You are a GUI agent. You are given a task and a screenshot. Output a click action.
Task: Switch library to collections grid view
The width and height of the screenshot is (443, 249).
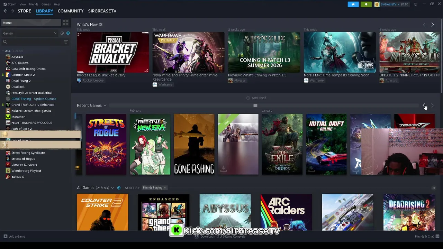pyautogui.click(x=66, y=22)
